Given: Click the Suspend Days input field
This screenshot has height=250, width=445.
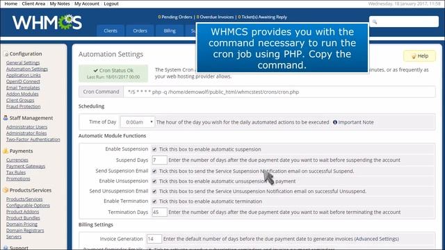Looking at the screenshot, I should point(159,160).
